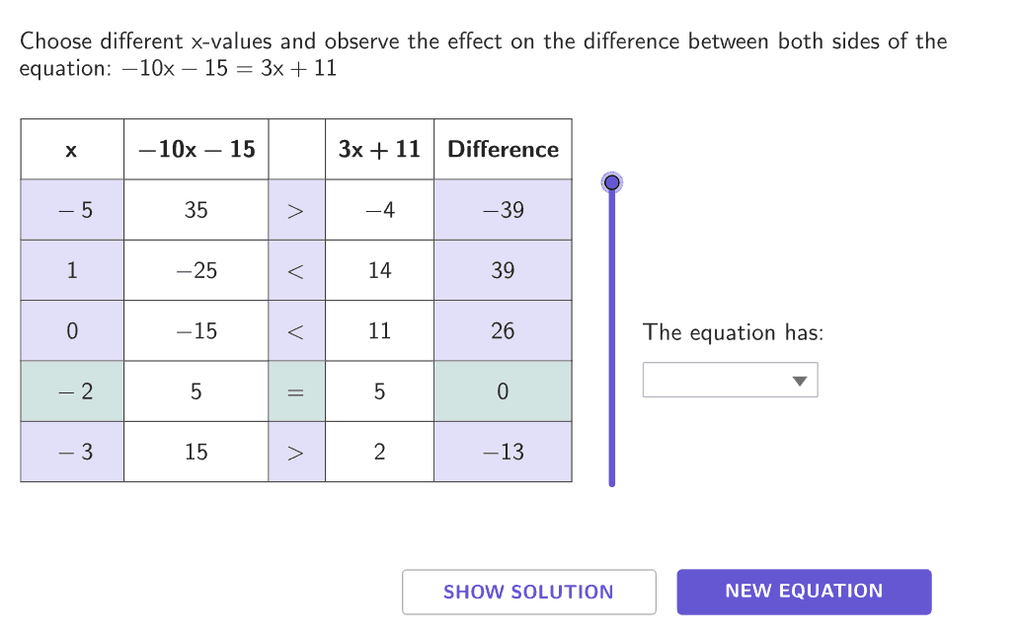The image size is (1019, 636).
Task: Select the x value -5 cell
Action: [x=72, y=210]
